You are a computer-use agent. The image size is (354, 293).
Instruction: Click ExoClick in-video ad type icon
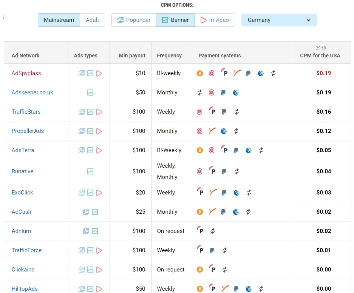(99, 193)
